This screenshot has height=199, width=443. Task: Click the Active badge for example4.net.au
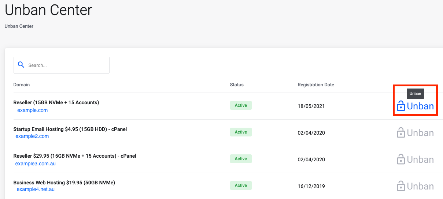click(241, 185)
